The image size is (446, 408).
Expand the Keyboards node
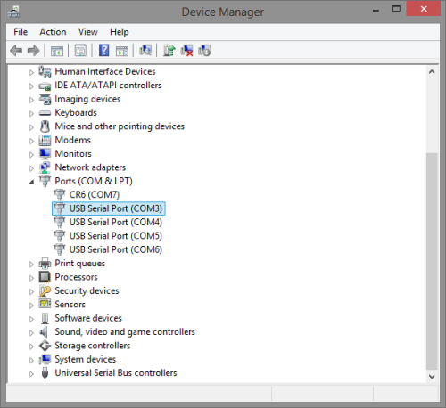click(x=31, y=113)
